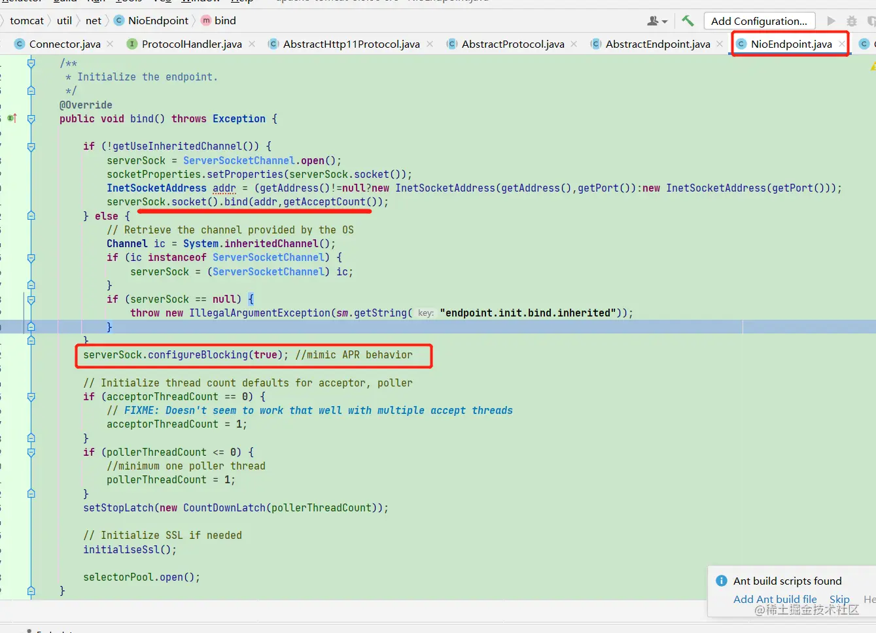Click the fold end marker at bind() closing brace
Image resolution: width=876 pixels, height=633 pixels.
coord(31,591)
